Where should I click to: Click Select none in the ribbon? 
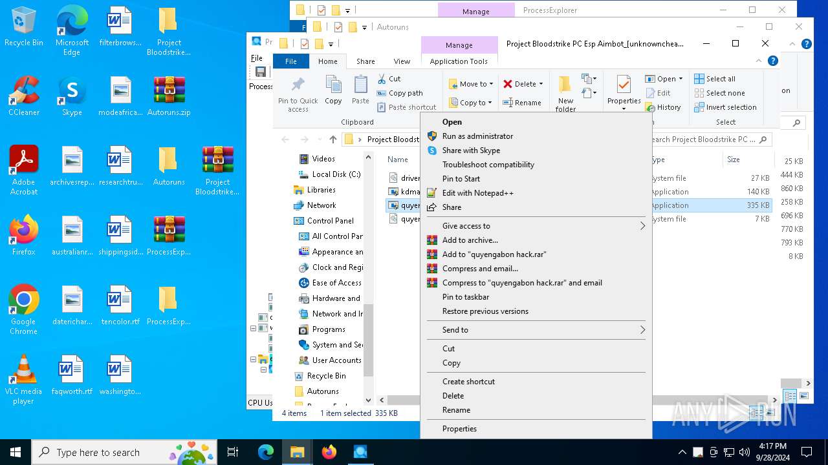point(719,93)
